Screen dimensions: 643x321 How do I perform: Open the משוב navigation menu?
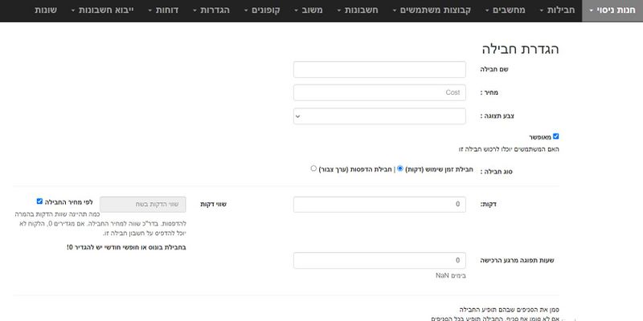tap(309, 10)
